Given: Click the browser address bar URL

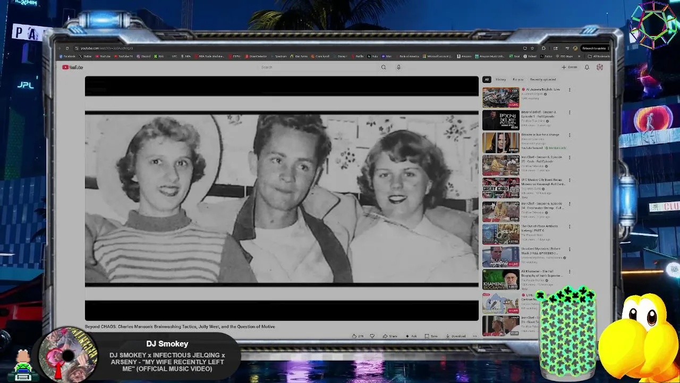Looking at the screenshot, I should 107,48.
